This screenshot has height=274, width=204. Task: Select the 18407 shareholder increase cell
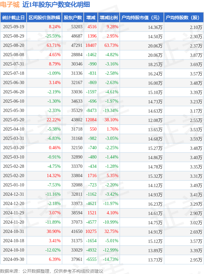coord(91,46)
